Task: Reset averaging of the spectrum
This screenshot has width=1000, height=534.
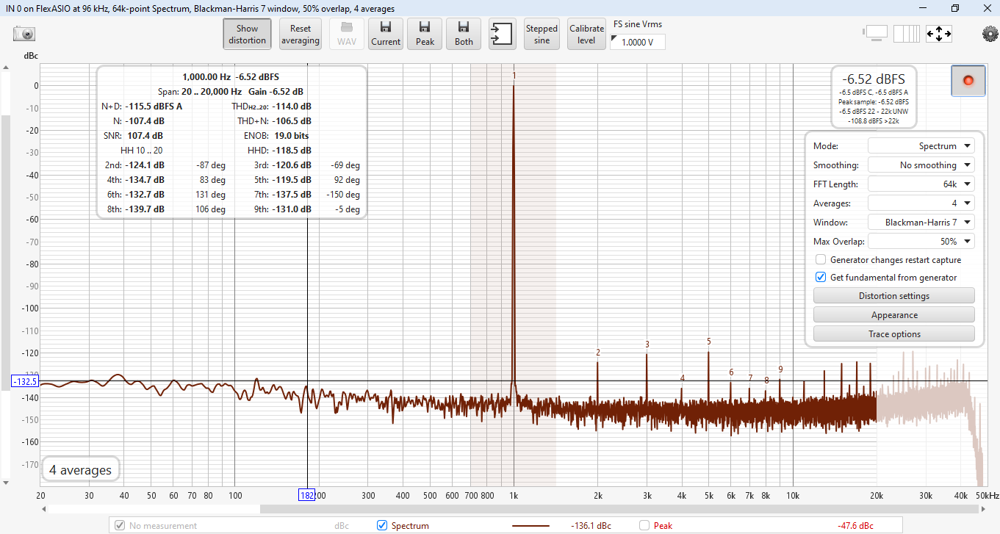Action: (x=301, y=35)
